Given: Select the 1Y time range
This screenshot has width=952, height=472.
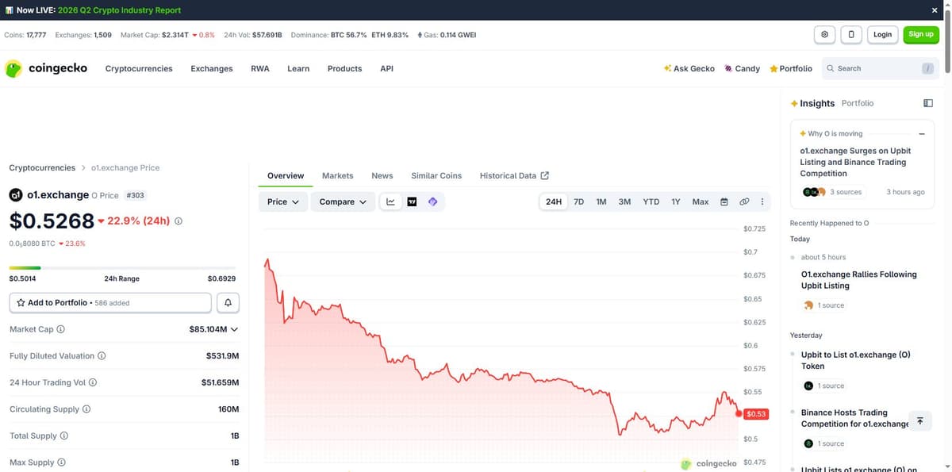Looking at the screenshot, I should tap(676, 201).
